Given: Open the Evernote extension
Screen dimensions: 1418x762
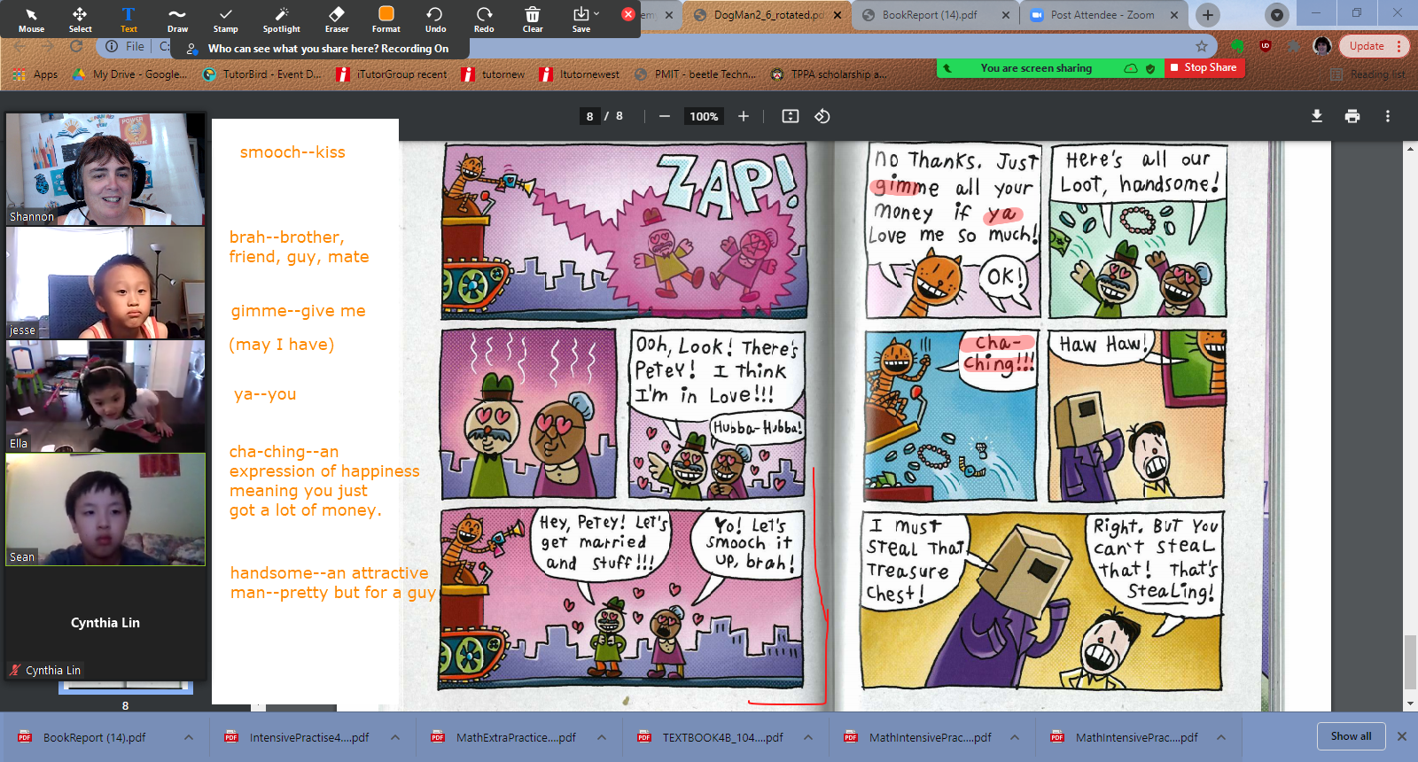Looking at the screenshot, I should (1237, 46).
